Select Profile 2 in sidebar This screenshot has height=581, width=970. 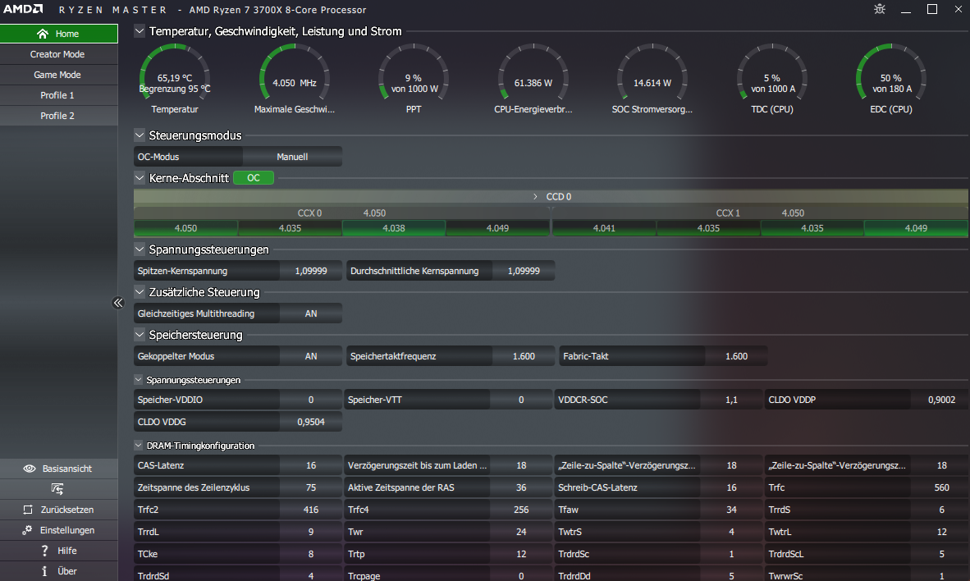pyautogui.click(x=59, y=116)
